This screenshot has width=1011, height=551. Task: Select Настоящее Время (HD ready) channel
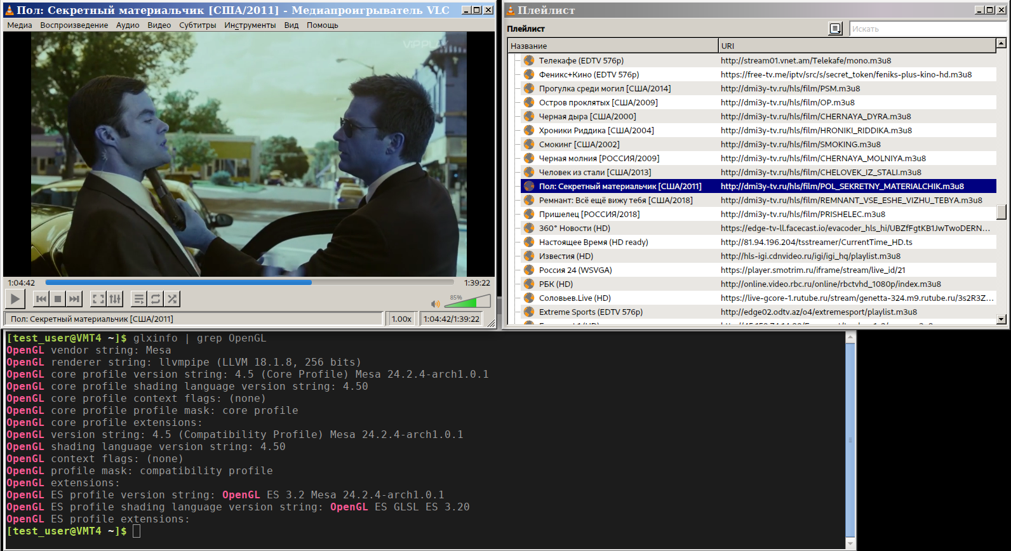pyautogui.click(x=758, y=242)
